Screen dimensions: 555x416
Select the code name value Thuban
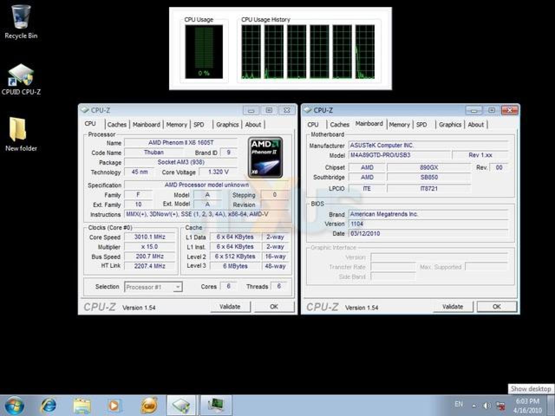[154, 153]
